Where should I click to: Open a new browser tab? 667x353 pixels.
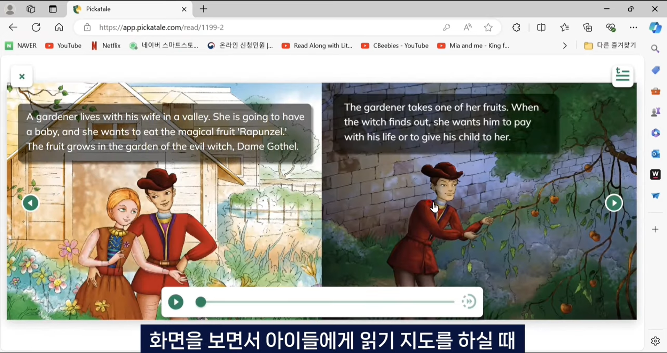204,9
